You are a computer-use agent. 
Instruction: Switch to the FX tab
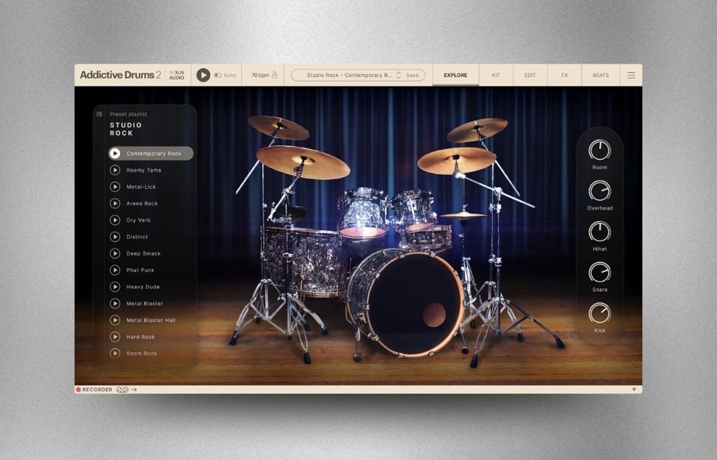pos(565,75)
